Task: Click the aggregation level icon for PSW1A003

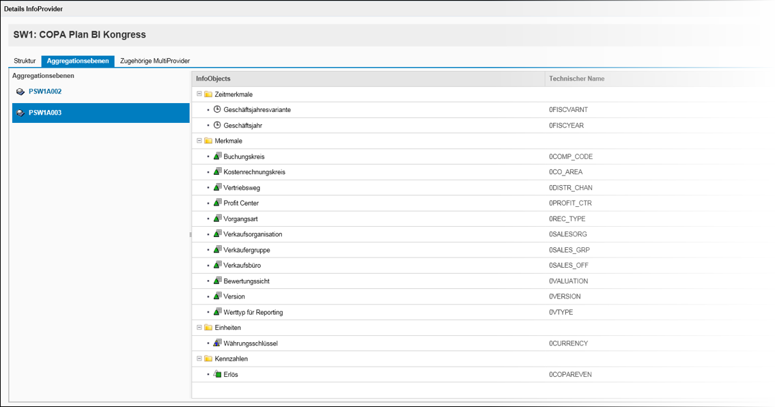Action: [20, 113]
